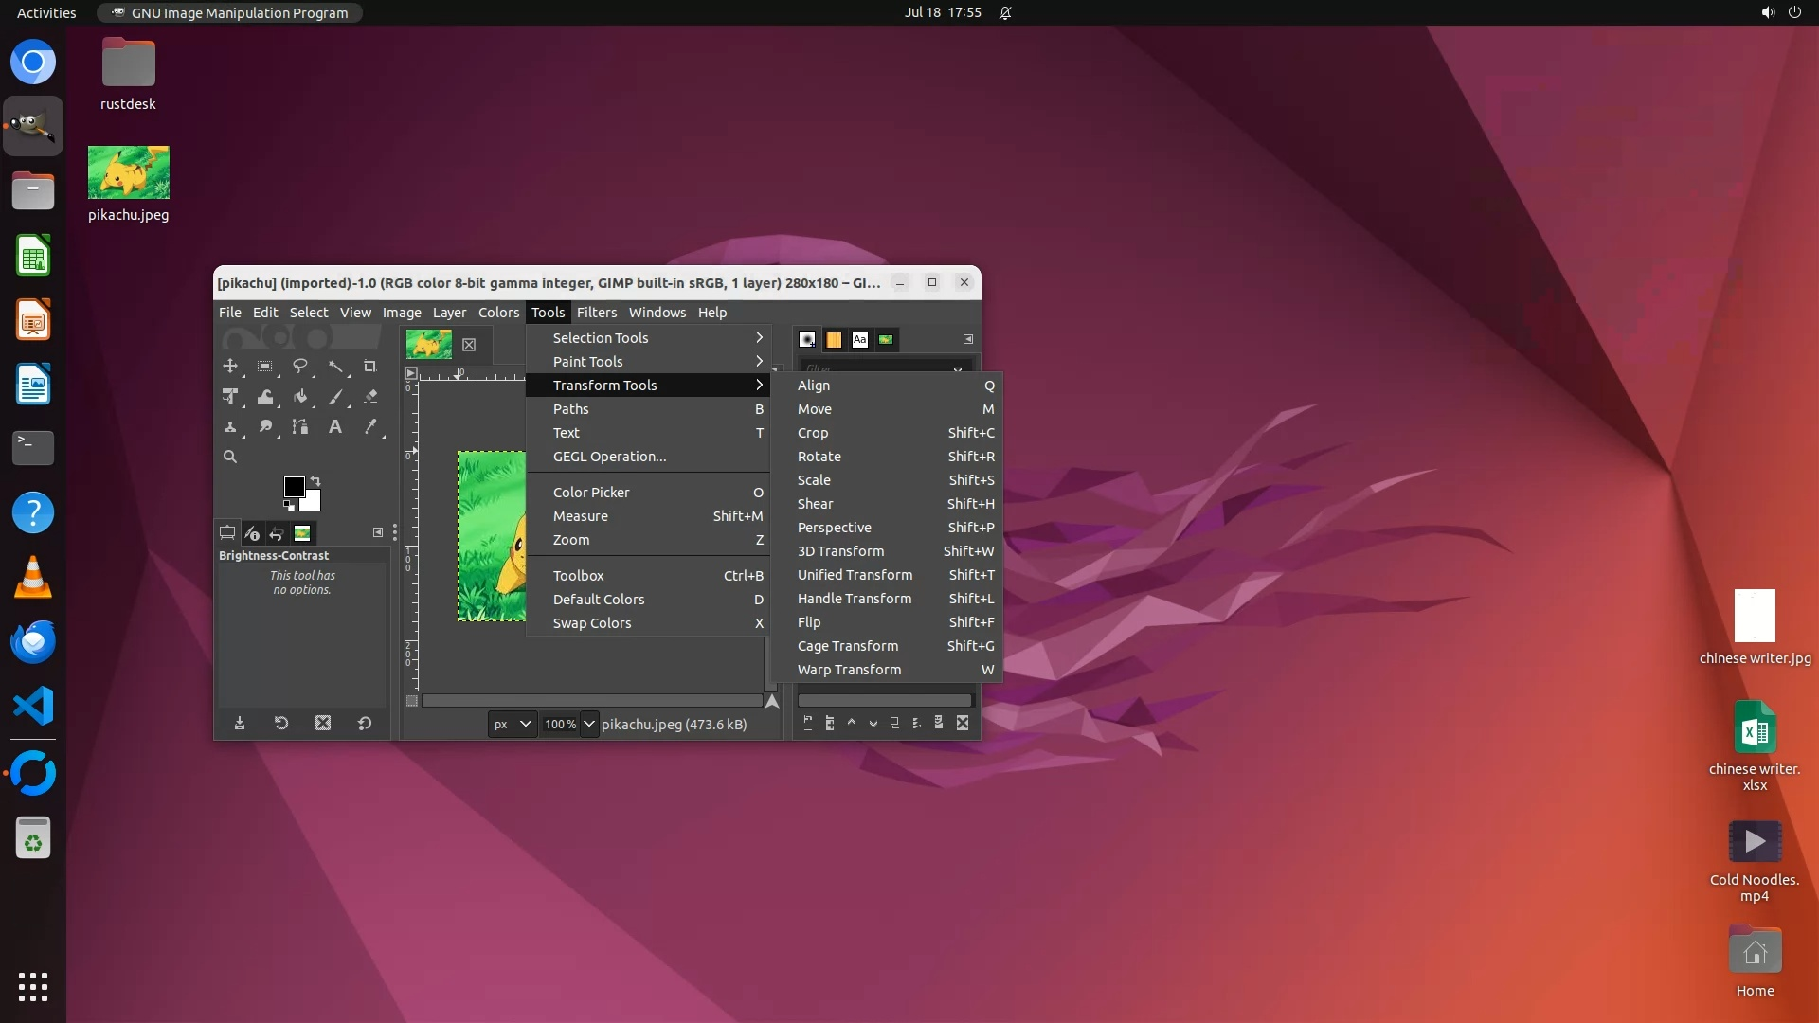
Task: Switch to the Fonts tab
Action: click(x=859, y=339)
